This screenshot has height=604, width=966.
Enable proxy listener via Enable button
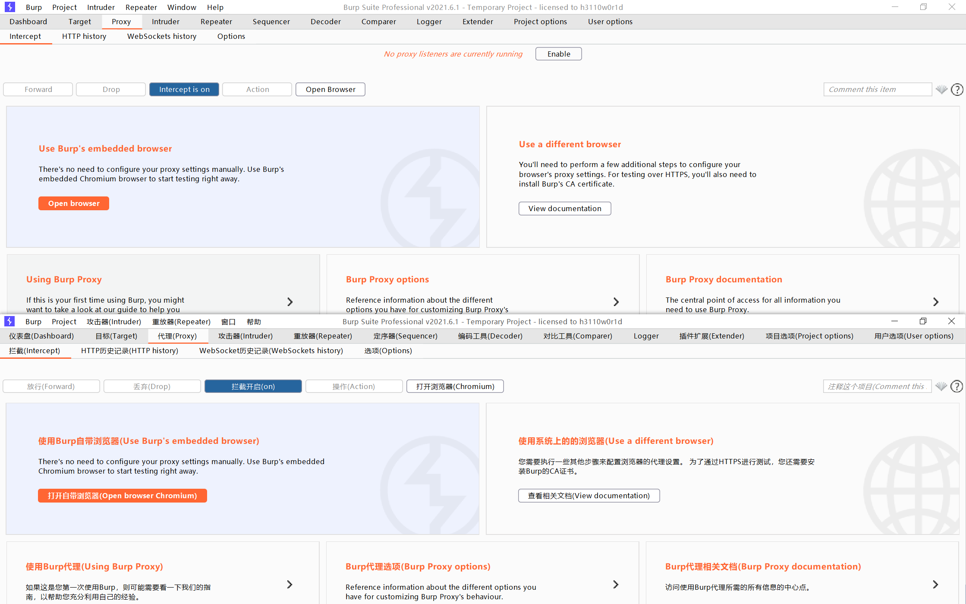[558, 54]
